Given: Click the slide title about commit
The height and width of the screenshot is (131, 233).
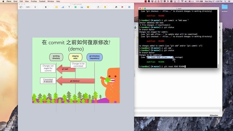Looking at the screenshot, I should [x=76, y=43].
